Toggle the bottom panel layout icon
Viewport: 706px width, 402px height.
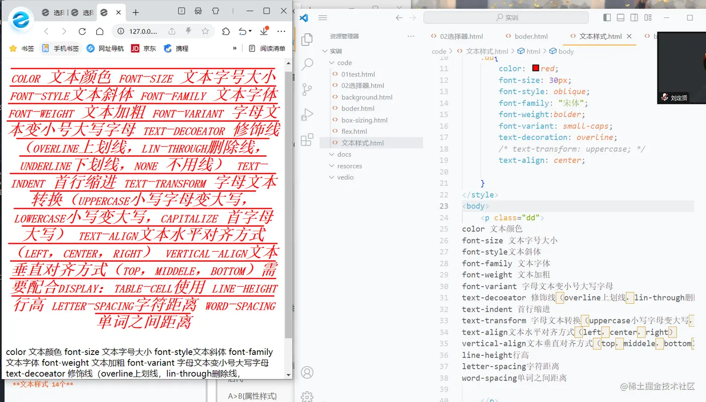(x=621, y=18)
